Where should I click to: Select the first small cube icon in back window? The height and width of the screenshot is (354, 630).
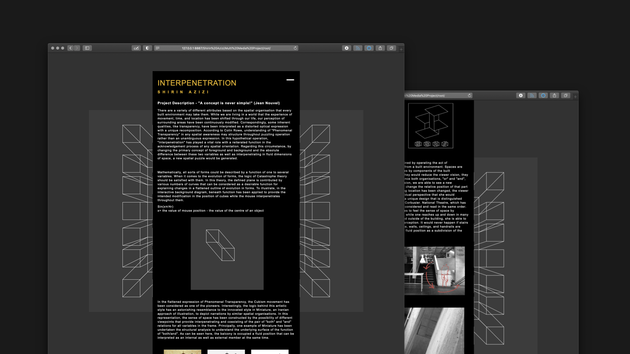tap(418, 144)
